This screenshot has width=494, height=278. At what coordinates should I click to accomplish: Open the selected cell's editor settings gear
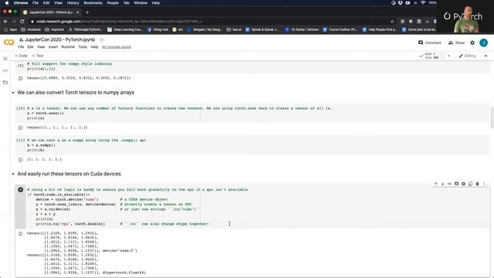(x=463, y=184)
